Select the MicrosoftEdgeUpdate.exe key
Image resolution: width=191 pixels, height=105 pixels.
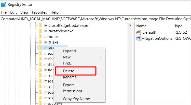[x=66, y=26]
